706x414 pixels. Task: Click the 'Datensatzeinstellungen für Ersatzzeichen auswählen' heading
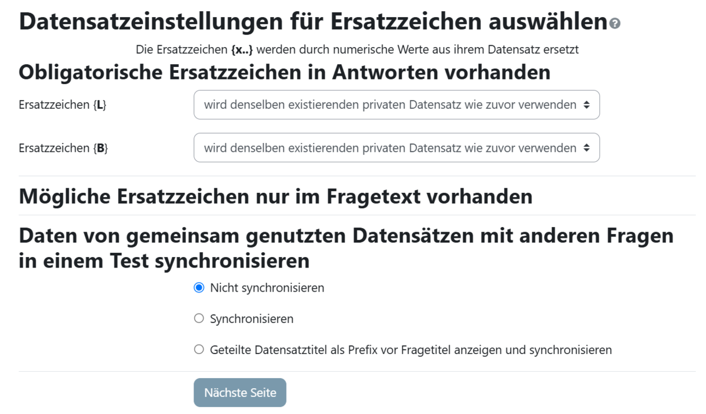coord(313,22)
